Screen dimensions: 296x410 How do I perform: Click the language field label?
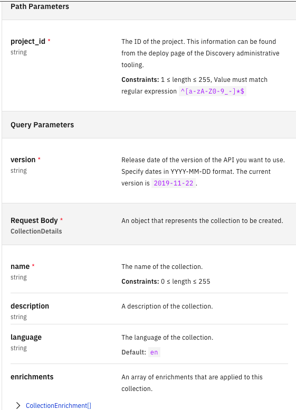(x=26, y=337)
